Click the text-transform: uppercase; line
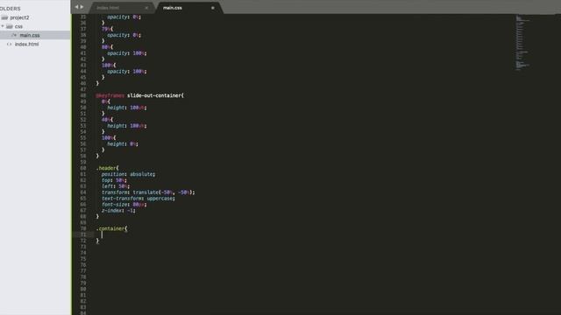The width and height of the screenshot is (561, 315). [x=138, y=199]
